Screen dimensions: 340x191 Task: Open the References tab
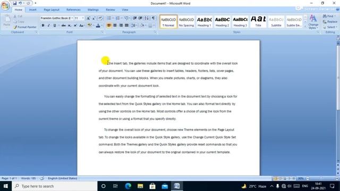(73, 10)
